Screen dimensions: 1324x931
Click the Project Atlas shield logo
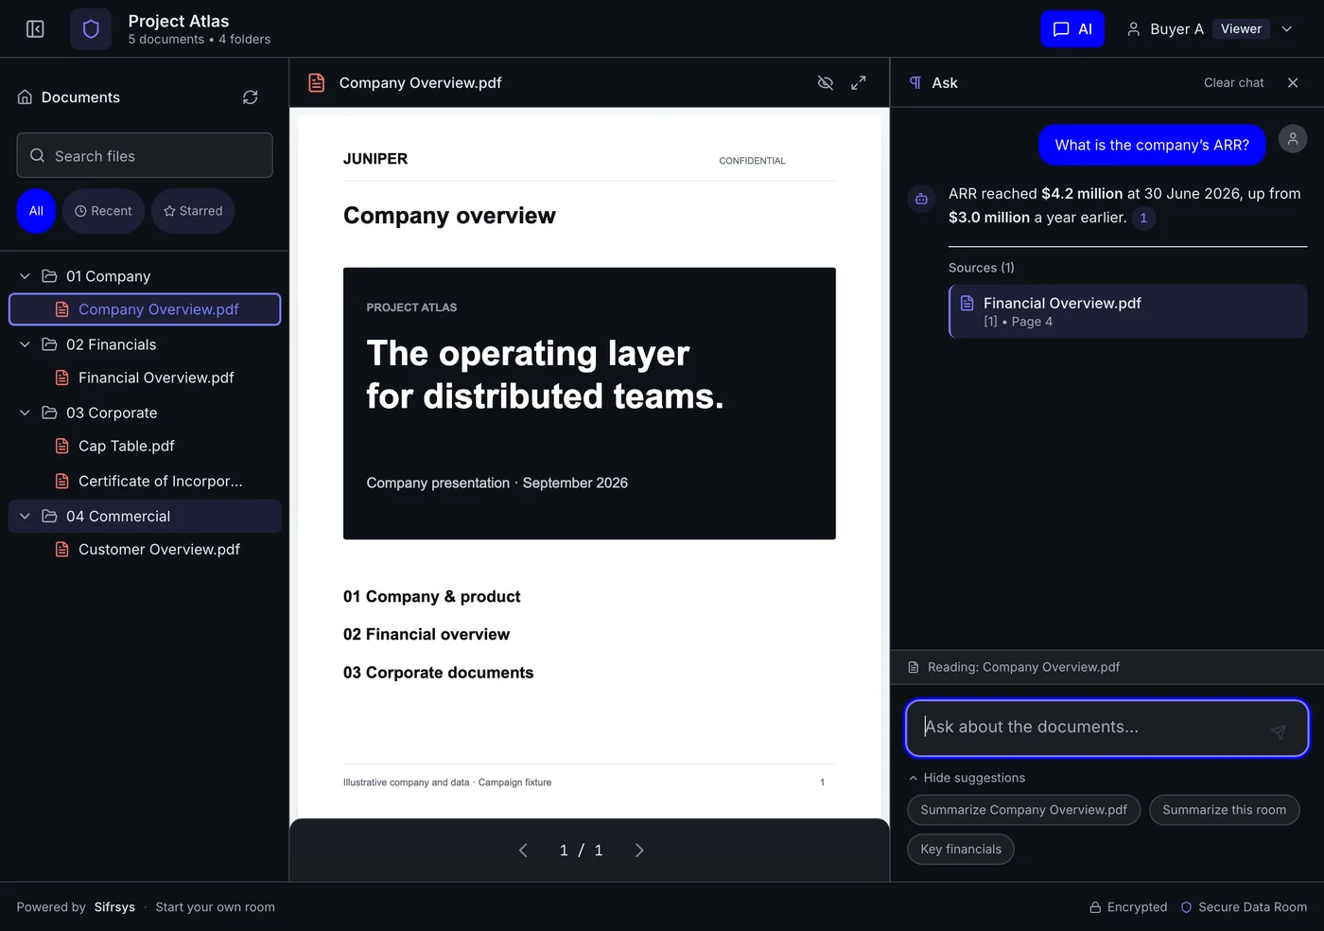[x=91, y=29]
